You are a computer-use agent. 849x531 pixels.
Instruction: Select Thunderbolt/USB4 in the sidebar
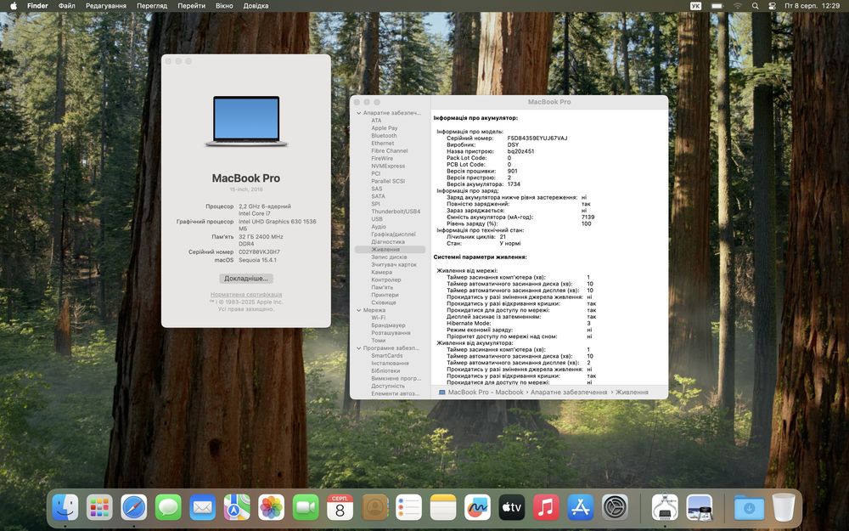tap(396, 212)
